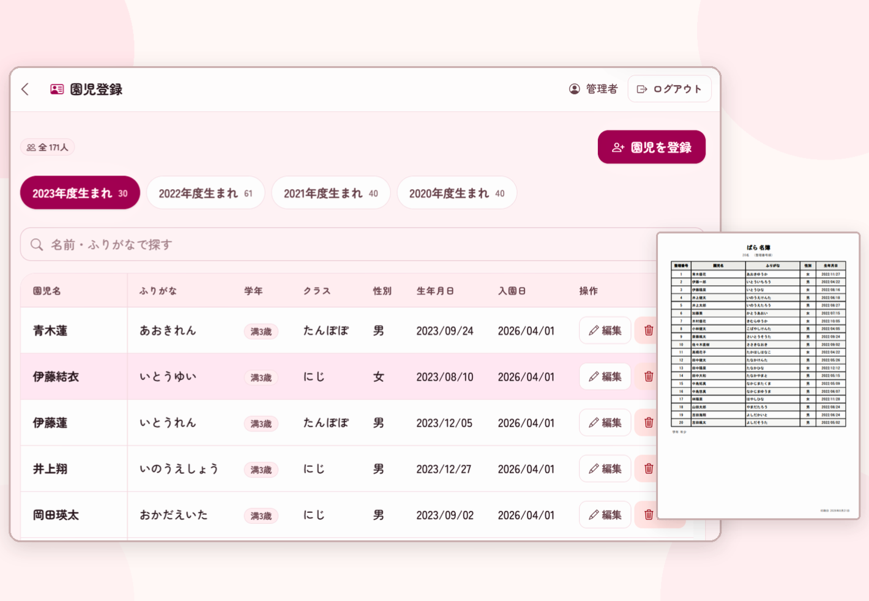The image size is (869, 601).
Task: Click the magnifier icon in the search field
Action: [37, 245]
